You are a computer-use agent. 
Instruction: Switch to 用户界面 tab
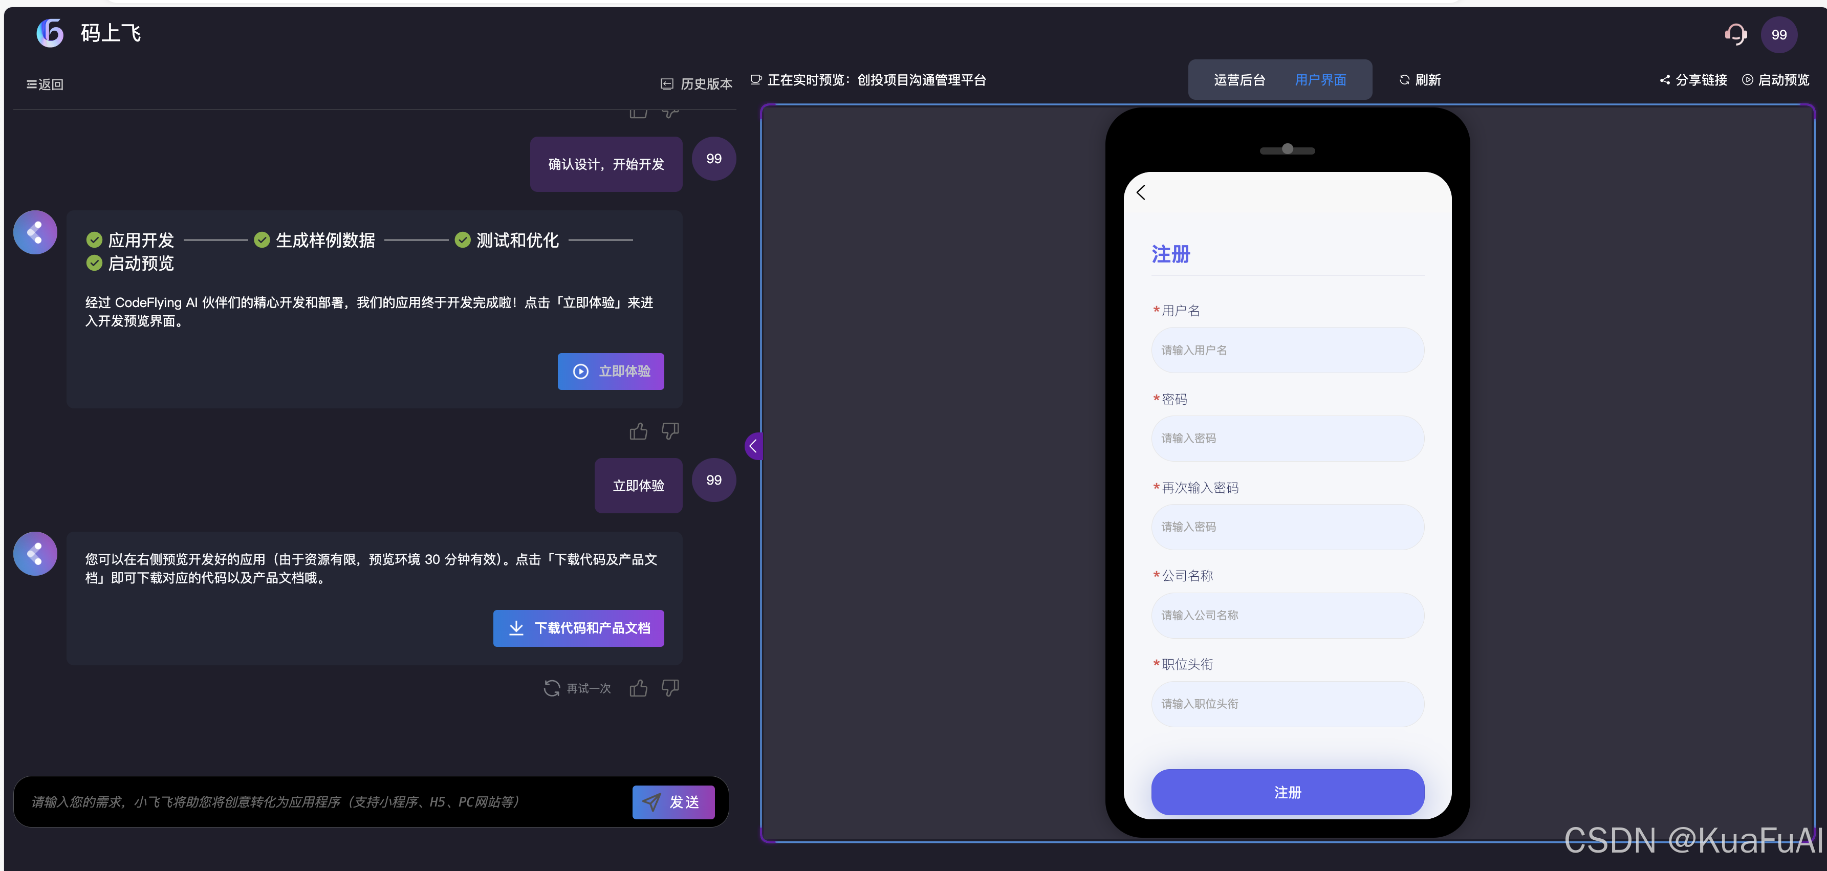1320,80
